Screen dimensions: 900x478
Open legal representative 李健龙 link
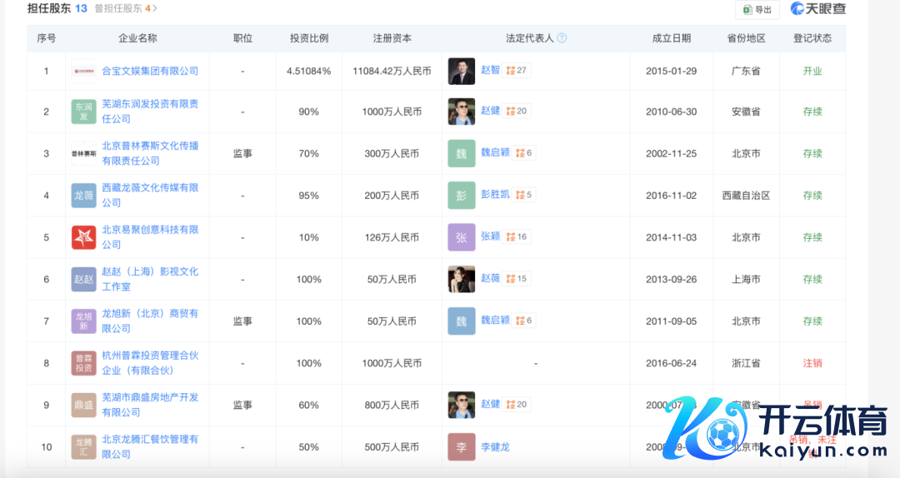click(495, 447)
